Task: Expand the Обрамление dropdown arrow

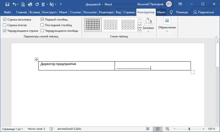Action: [167, 31]
